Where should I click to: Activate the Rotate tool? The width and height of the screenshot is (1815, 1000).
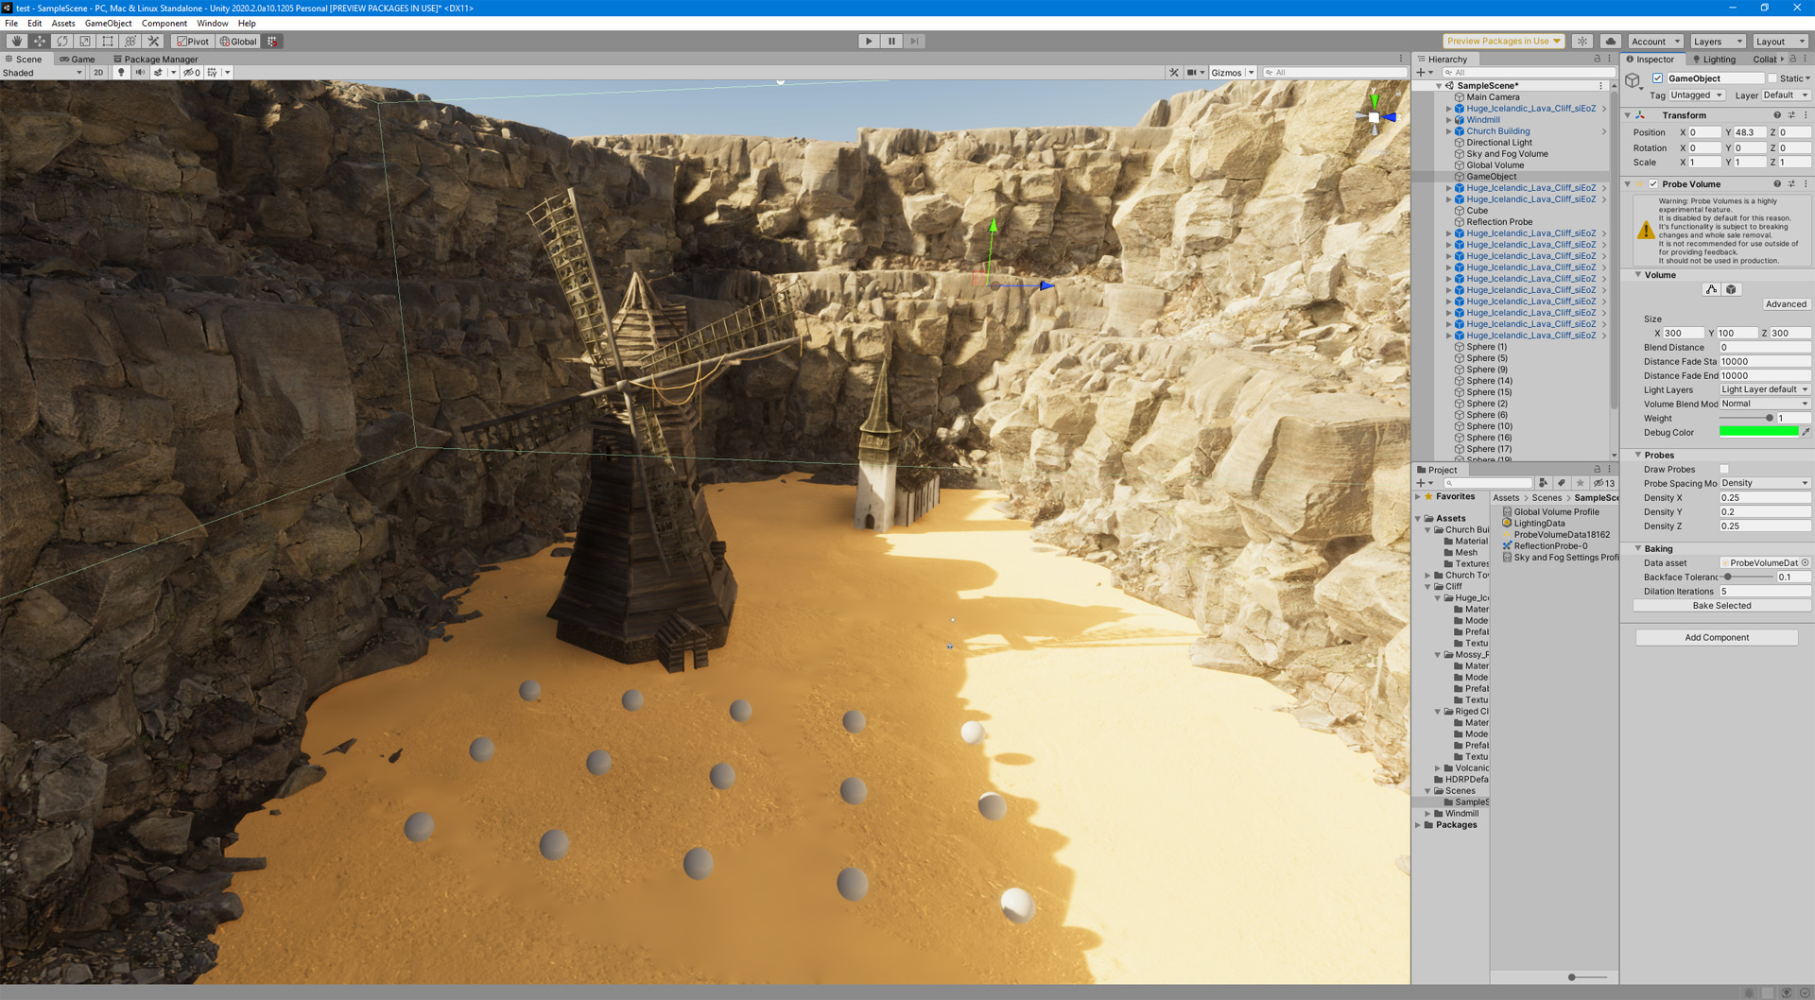coord(61,41)
